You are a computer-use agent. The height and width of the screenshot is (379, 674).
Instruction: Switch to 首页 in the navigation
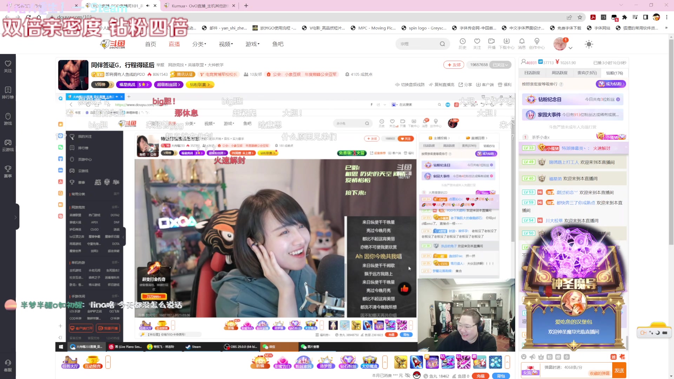tap(151, 44)
